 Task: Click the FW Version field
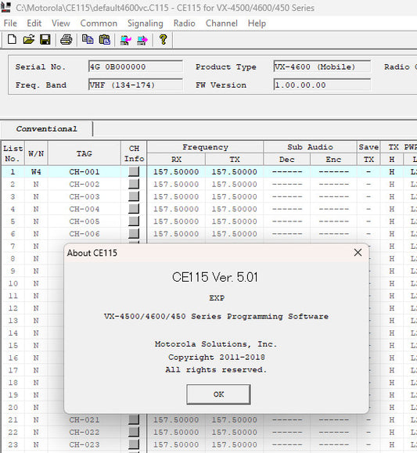point(322,85)
